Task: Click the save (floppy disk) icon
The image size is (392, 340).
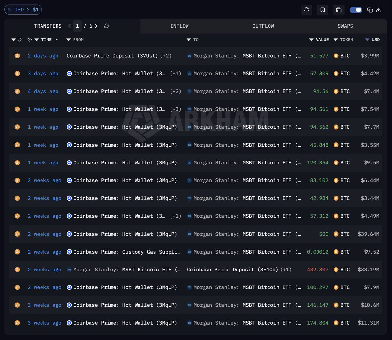Action: [x=339, y=10]
